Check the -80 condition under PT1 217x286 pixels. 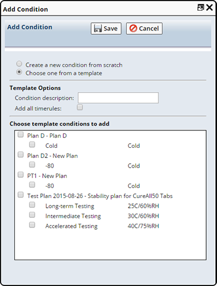(32, 185)
